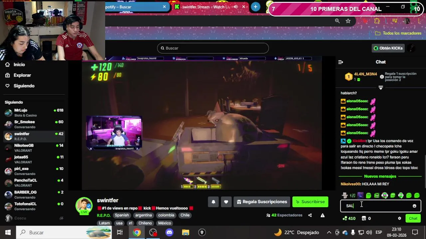The height and width of the screenshot is (239, 426).
Task: Select the argentina tag
Action: tap(143, 215)
